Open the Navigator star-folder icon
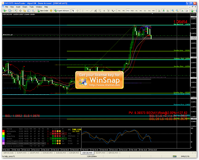Image resolution: width=199 pixels, height=160 pixels. click(25, 11)
